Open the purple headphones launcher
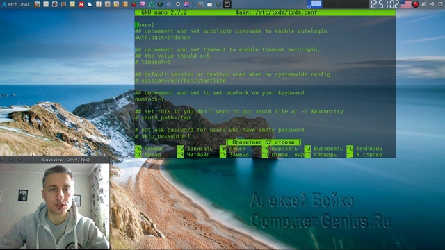The image size is (445, 250). 186,4
